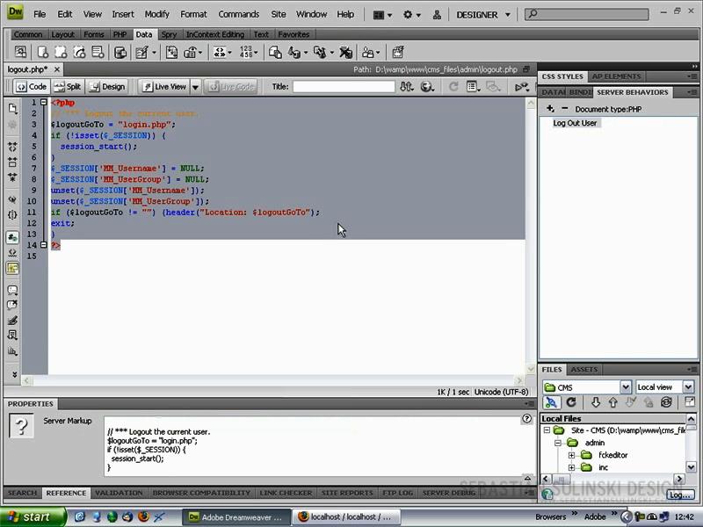Click the User Authentication icon

pos(371,52)
